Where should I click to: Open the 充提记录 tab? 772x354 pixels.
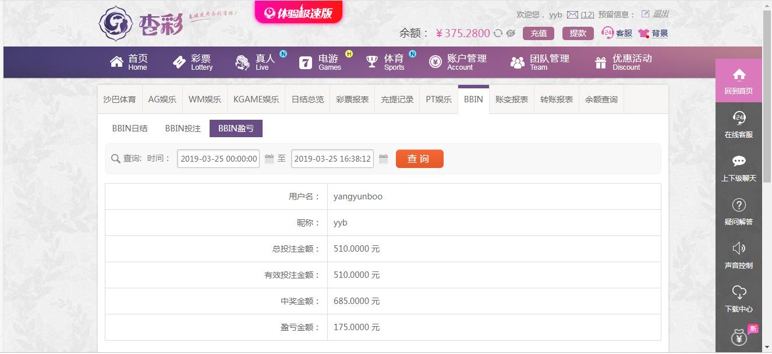[x=396, y=99]
